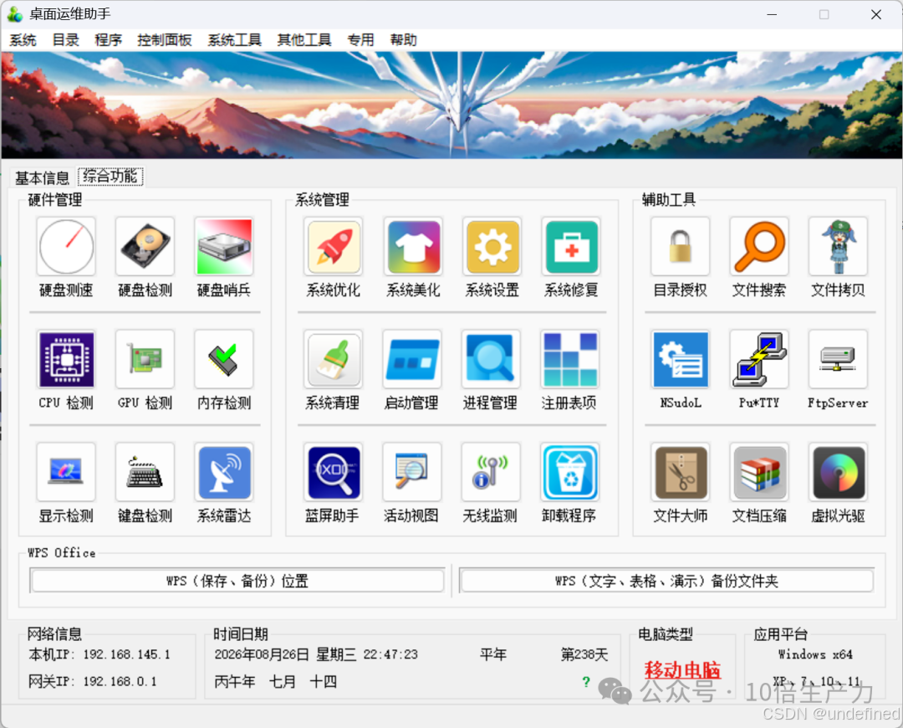Launch 系统修复 first-aid kit icon
Viewport: 903px width, 728px height.
click(x=571, y=247)
